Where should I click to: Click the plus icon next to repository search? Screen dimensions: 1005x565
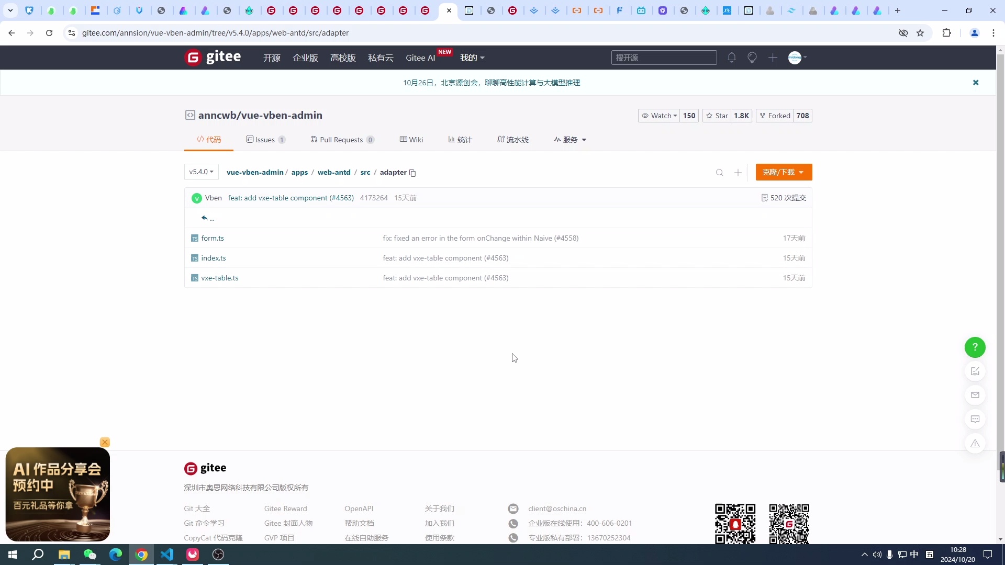738,172
